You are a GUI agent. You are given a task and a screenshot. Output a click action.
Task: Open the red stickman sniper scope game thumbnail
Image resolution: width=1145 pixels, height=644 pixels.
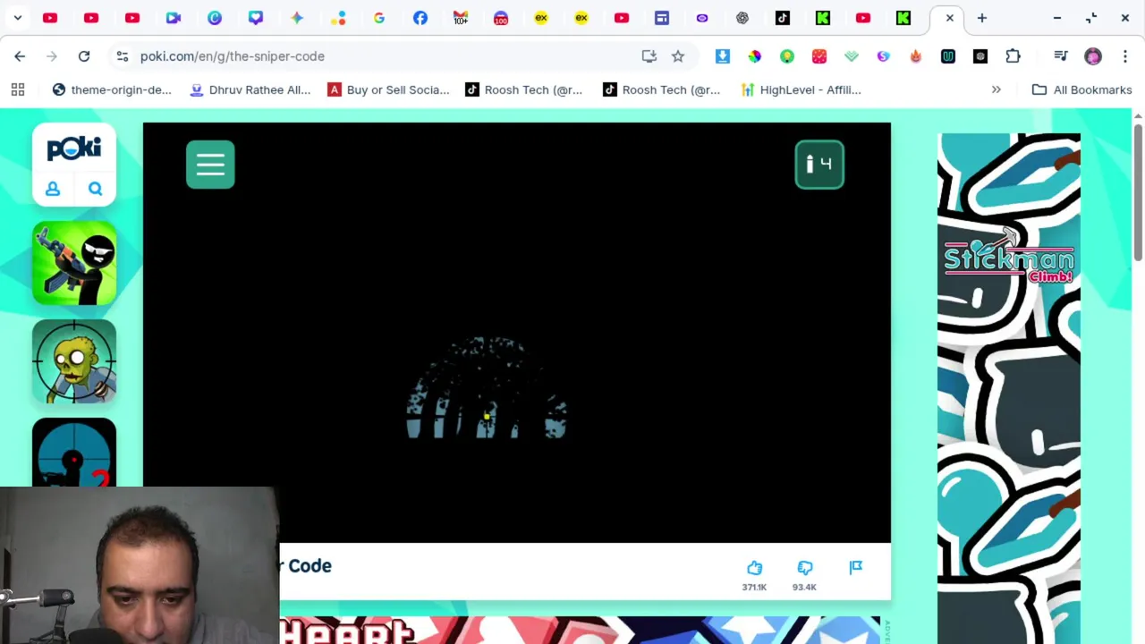74,453
